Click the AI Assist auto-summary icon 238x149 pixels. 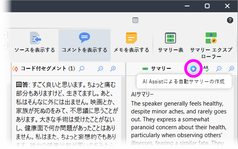point(193,68)
